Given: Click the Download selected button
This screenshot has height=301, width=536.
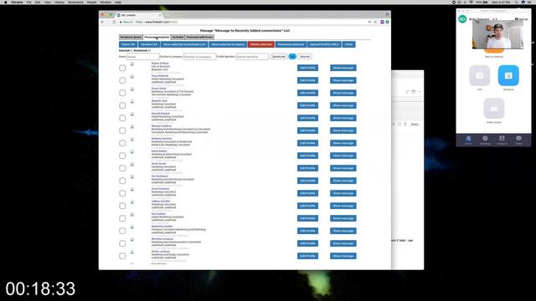Looking at the screenshot, I should (x=291, y=44).
